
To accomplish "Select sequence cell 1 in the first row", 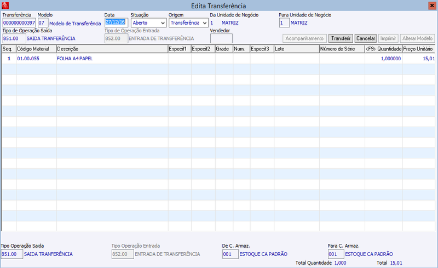I will click(x=9, y=59).
